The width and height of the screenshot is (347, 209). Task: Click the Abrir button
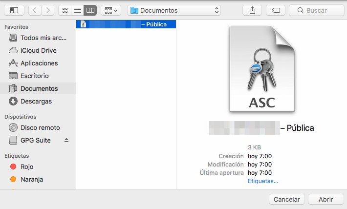326,199
